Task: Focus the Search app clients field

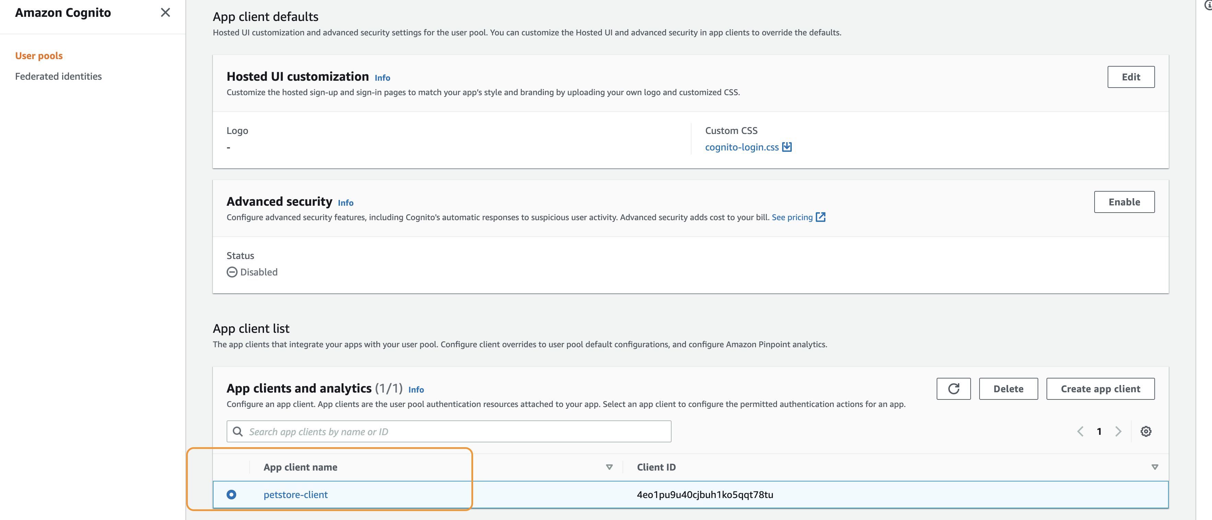Action: pyautogui.click(x=449, y=431)
